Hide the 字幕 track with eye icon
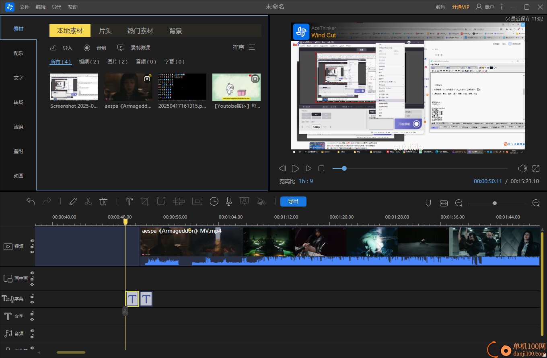The height and width of the screenshot is (358, 547). (32, 302)
